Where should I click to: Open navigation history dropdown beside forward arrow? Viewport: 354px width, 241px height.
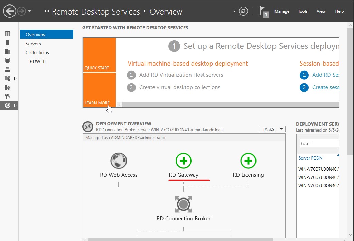(x=30, y=11)
